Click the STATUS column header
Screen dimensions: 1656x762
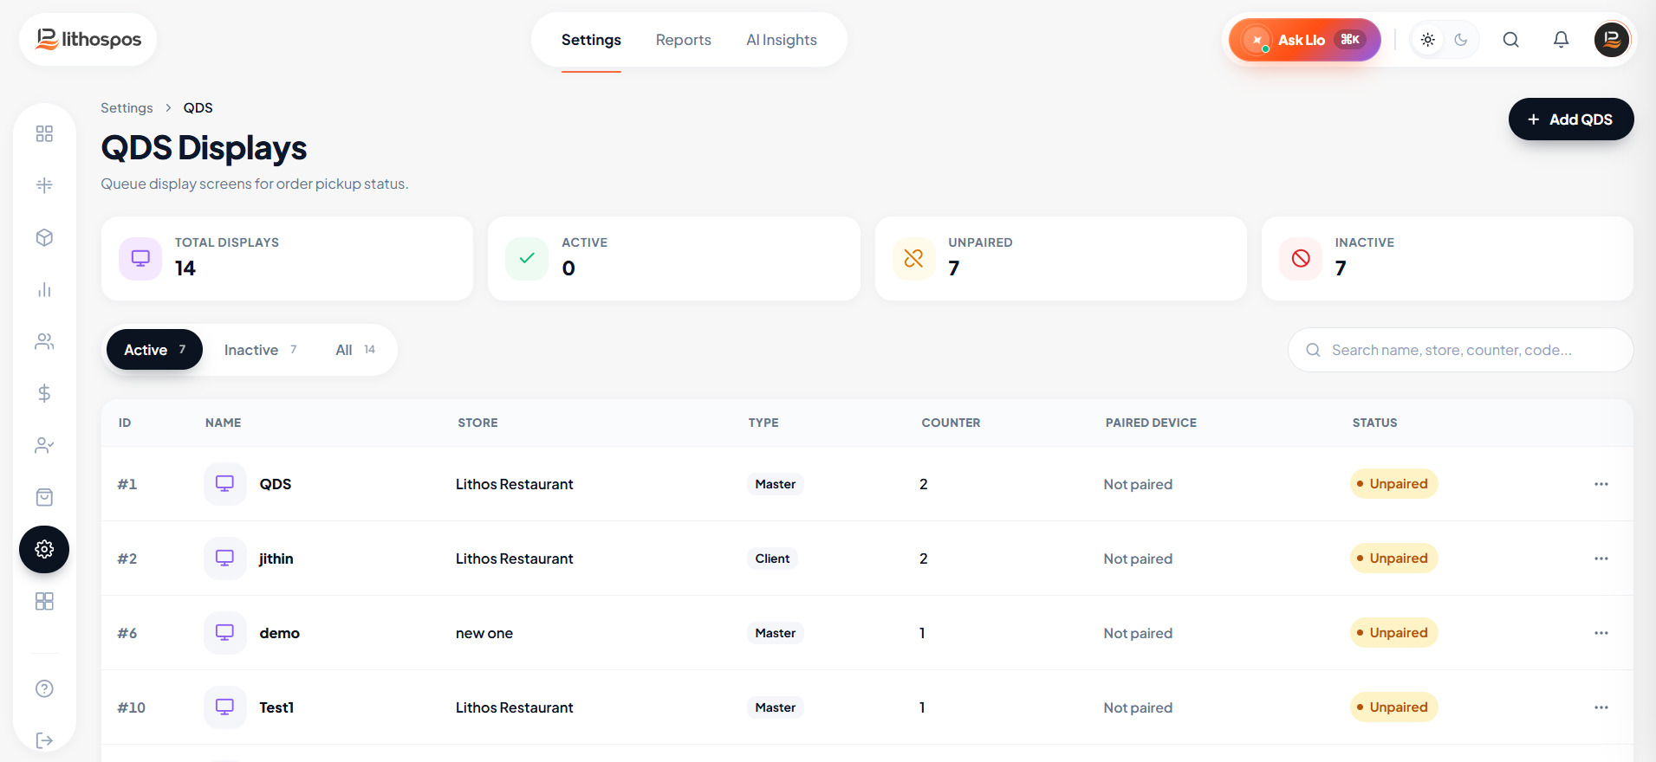pyautogui.click(x=1374, y=423)
